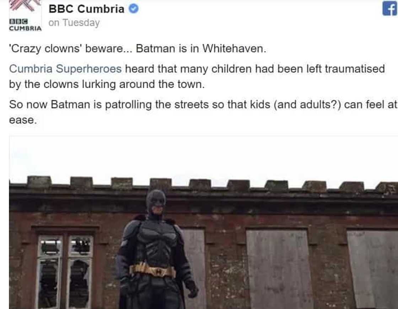Click the blue verified badge

coord(133,9)
